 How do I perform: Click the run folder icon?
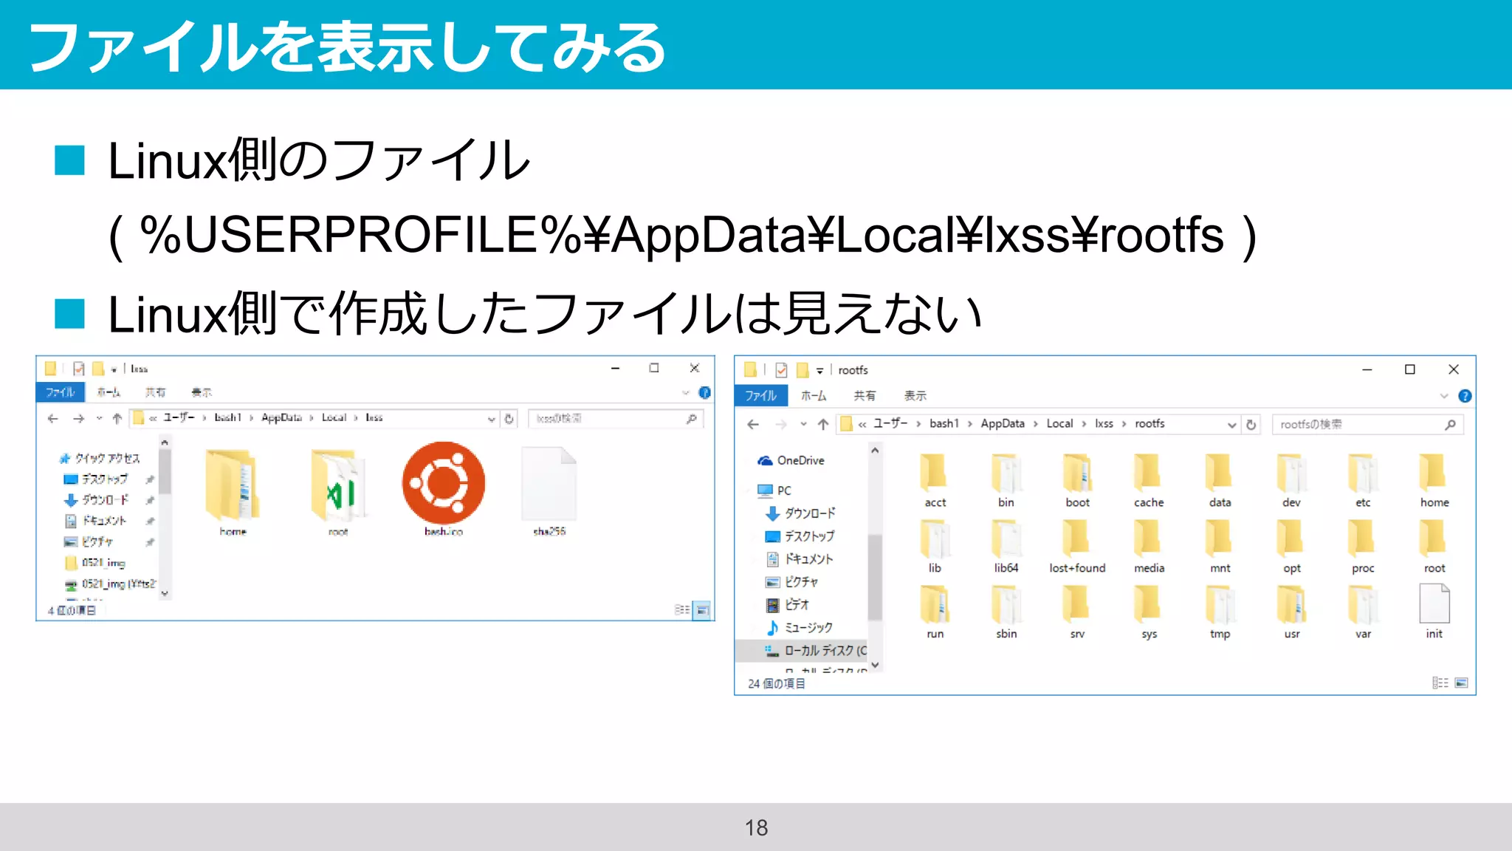(935, 604)
